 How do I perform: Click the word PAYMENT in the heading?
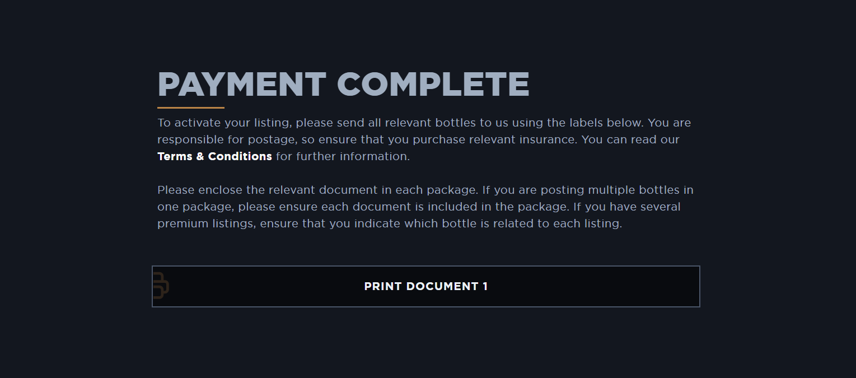(x=242, y=85)
